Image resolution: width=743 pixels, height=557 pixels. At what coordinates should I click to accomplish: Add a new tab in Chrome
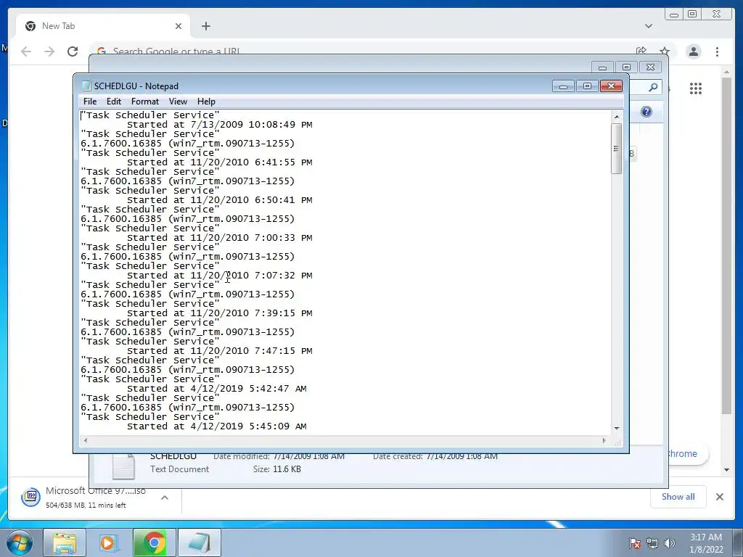click(205, 26)
